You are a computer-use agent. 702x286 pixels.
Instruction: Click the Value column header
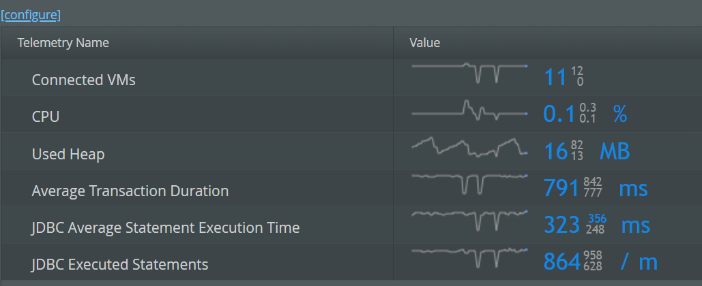point(424,43)
